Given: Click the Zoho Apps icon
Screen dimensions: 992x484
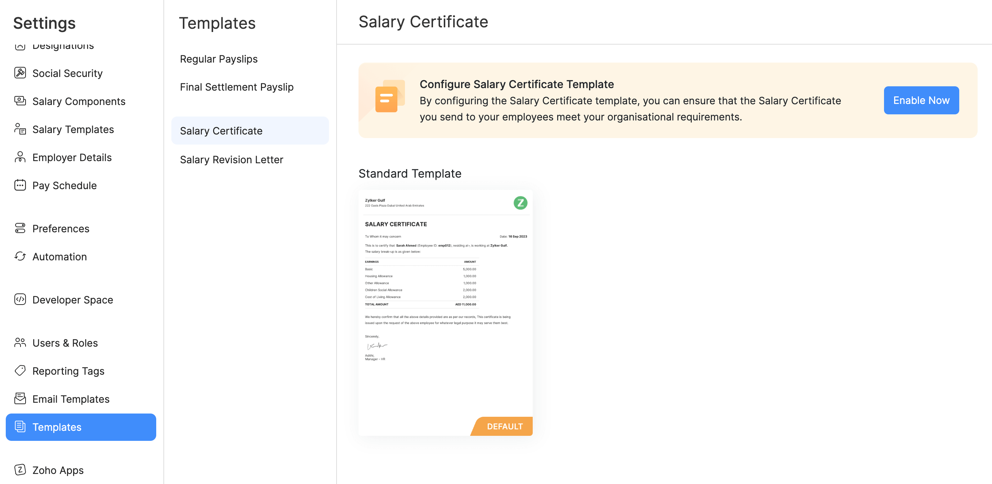Looking at the screenshot, I should click(20, 470).
